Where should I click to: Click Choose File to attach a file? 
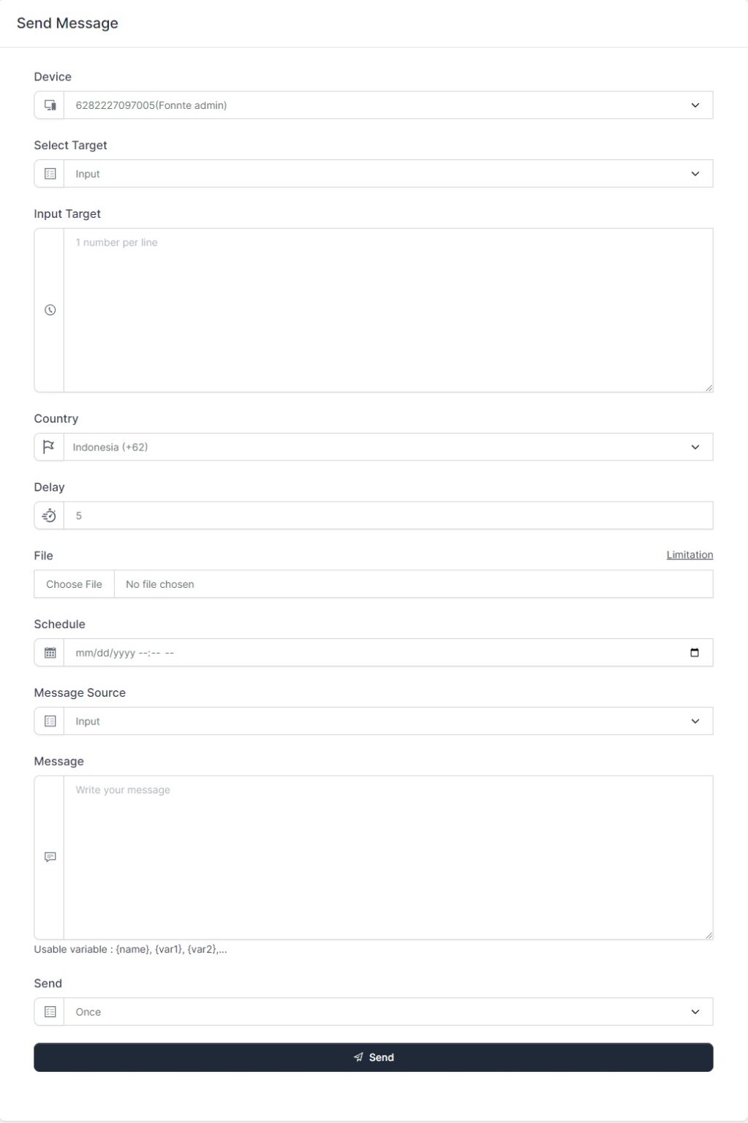(74, 584)
